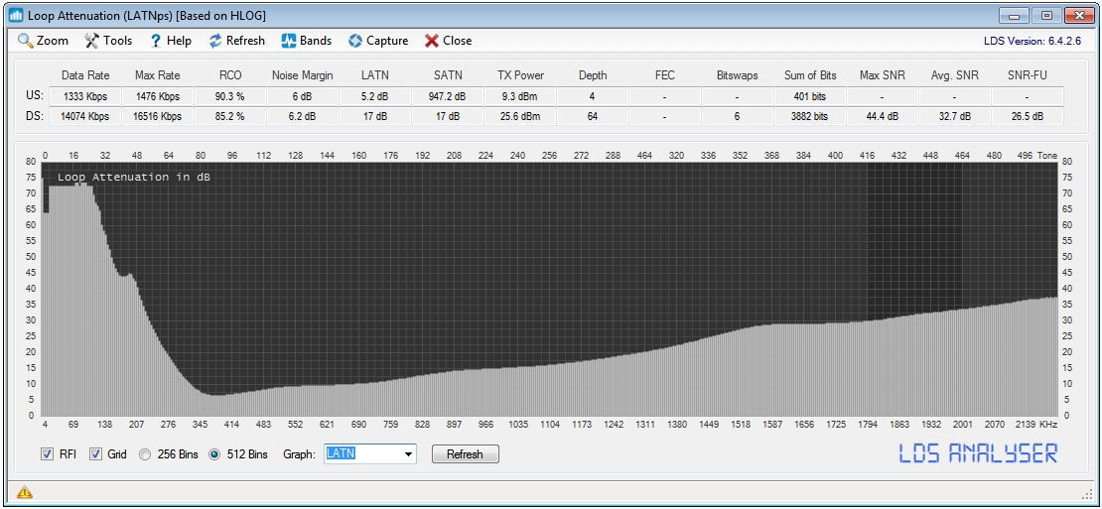The width and height of the screenshot is (1102, 509).
Task: Open the Tools wrench icon
Action: pos(91,41)
